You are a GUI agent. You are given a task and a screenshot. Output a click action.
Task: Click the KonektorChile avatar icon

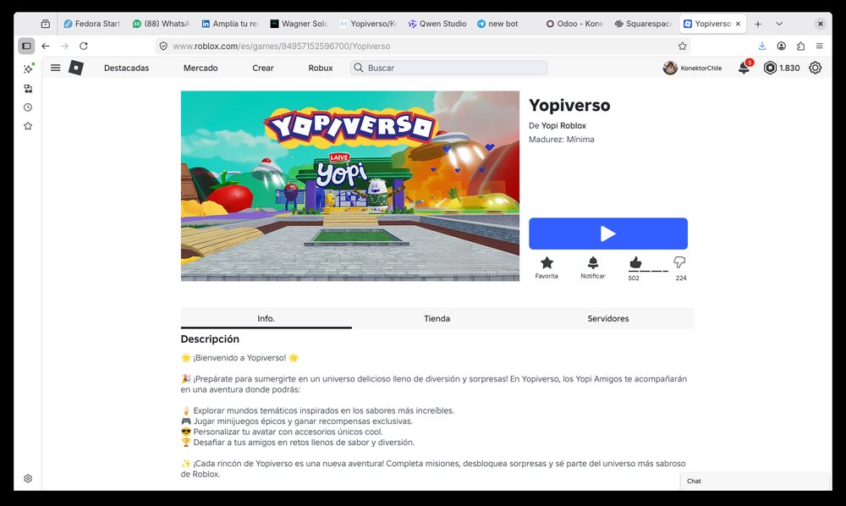click(x=670, y=68)
